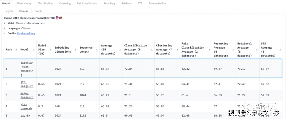
Task: Sort by Model Size (GB) arrow
Action: 50,50
